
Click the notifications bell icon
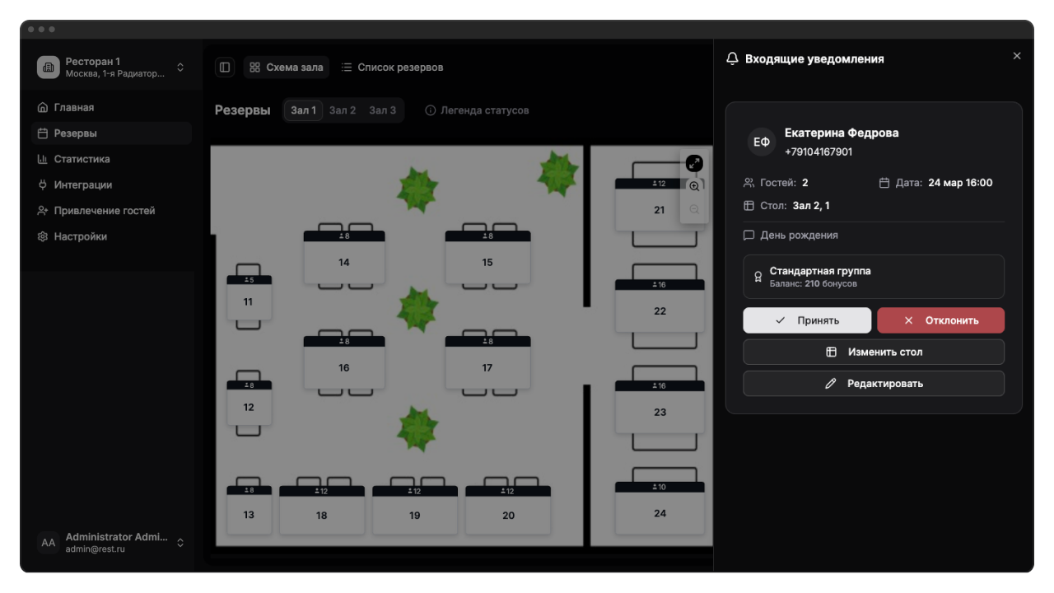coord(732,59)
